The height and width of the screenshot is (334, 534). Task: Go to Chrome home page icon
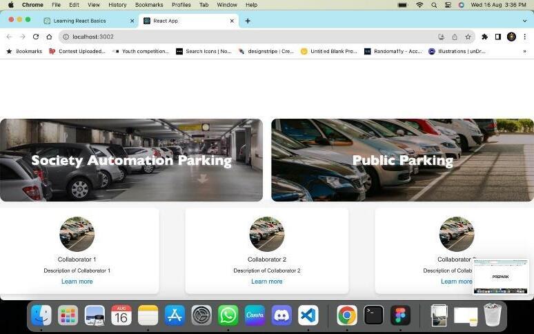coord(49,37)
